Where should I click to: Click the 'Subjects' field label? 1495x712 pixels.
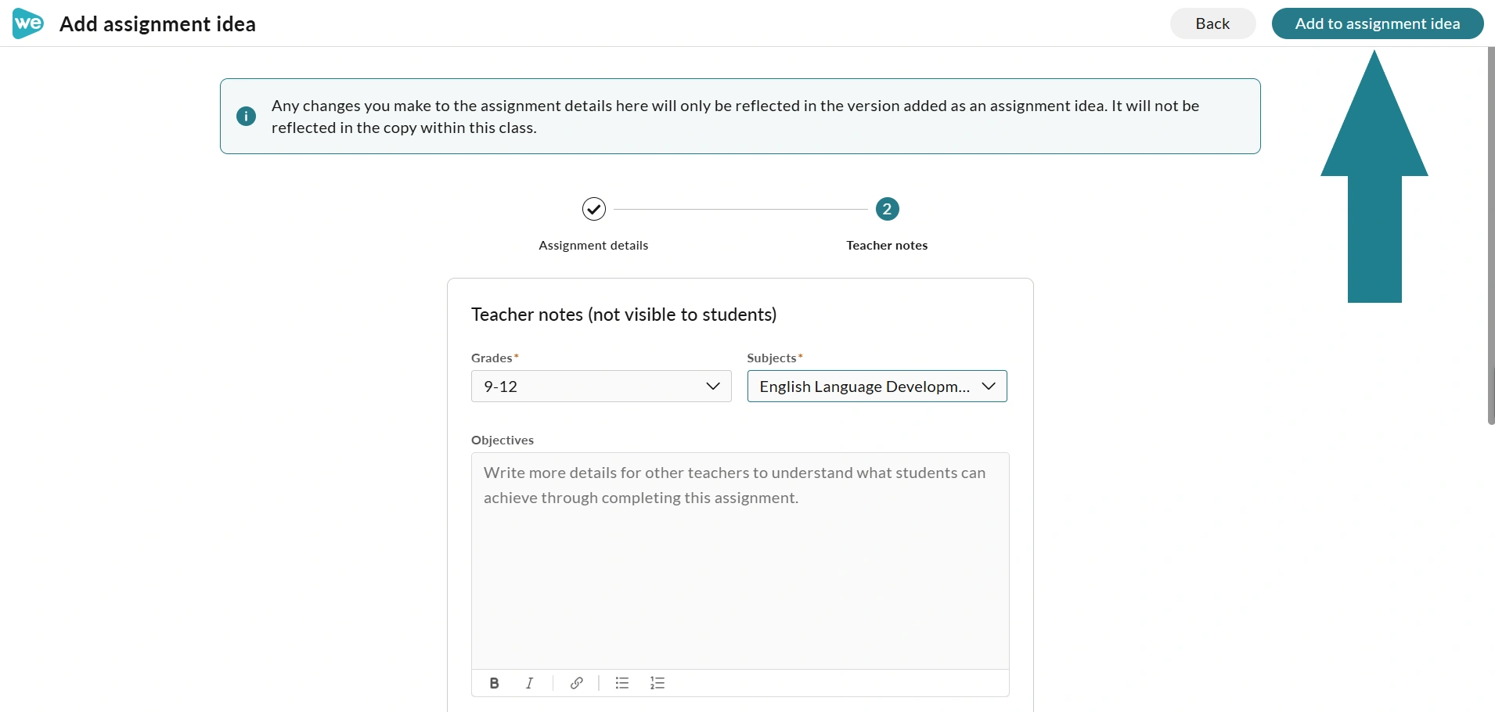point(772,358)
